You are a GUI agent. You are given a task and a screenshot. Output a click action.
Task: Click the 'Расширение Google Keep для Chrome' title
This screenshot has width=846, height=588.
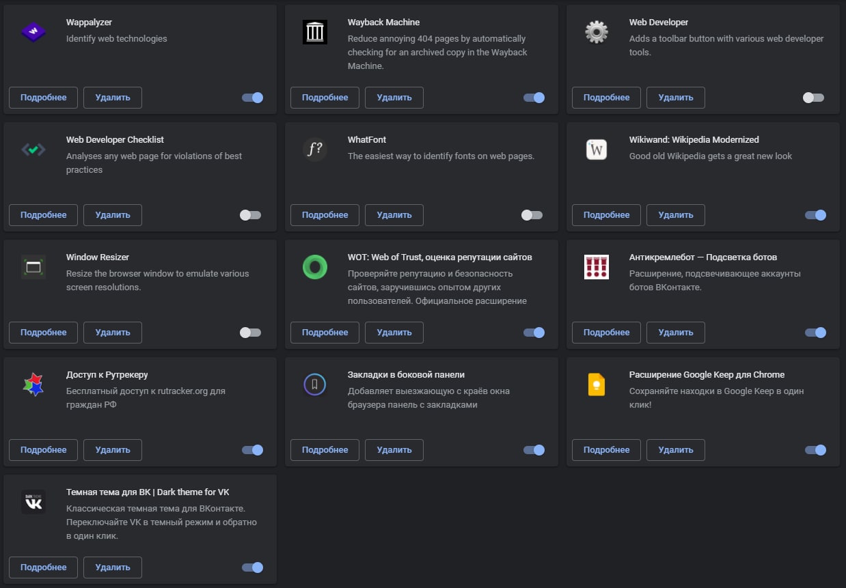(707, 375)
